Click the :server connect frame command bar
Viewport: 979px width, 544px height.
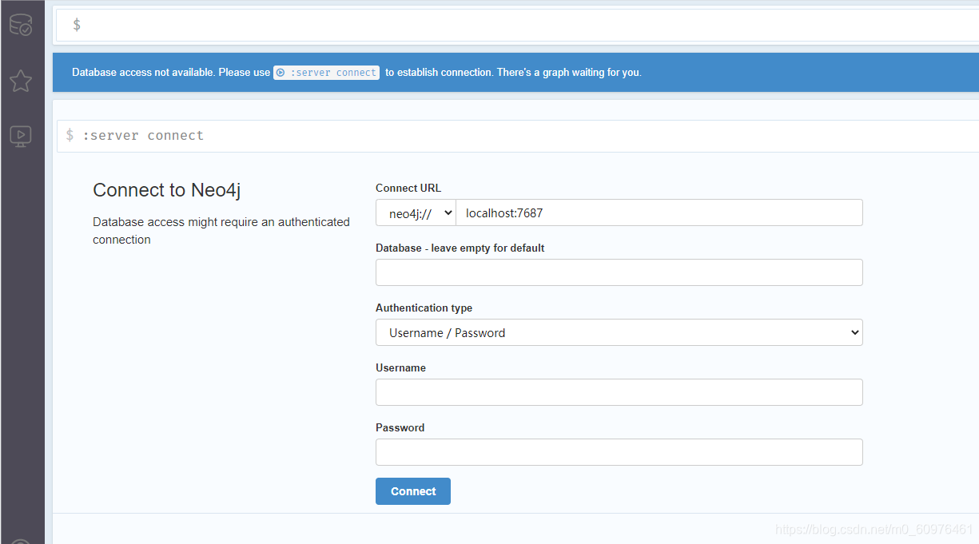click(518, 136)
